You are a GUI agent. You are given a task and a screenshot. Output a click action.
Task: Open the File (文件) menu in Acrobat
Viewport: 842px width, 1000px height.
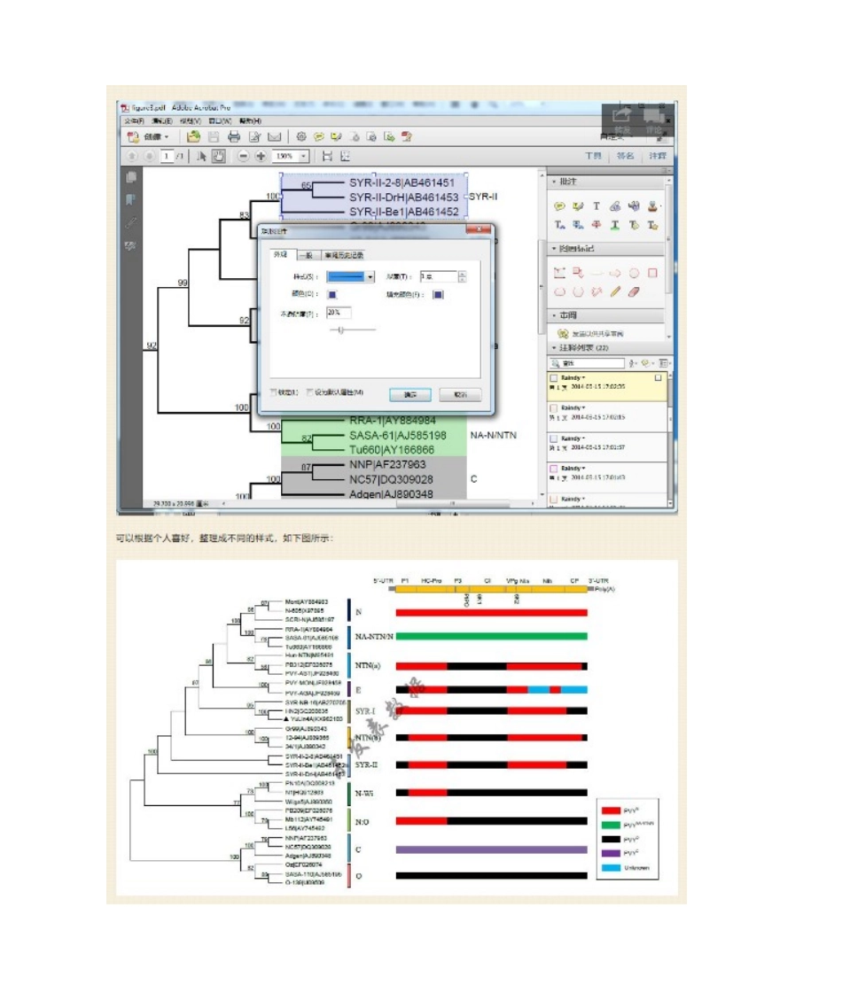pyautogui.click(x=134, y=120)
